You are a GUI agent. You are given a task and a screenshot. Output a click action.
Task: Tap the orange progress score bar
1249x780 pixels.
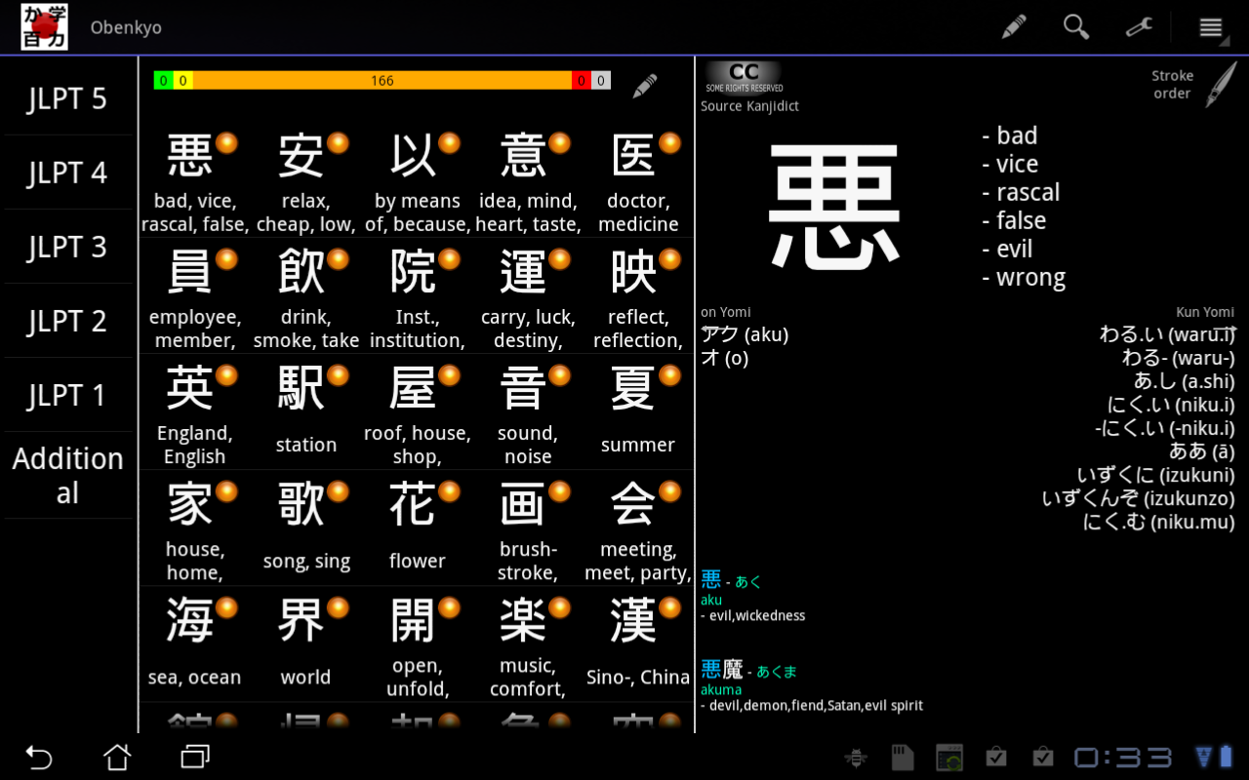pos(383,81)
